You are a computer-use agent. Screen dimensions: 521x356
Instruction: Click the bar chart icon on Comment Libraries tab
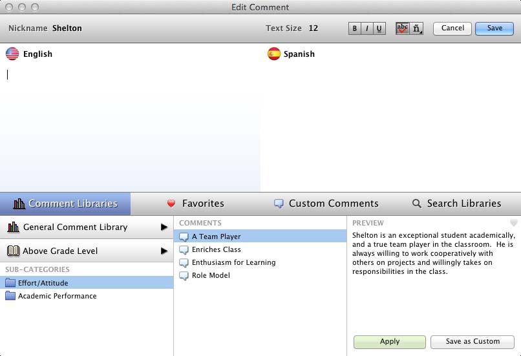pos(19,204)
